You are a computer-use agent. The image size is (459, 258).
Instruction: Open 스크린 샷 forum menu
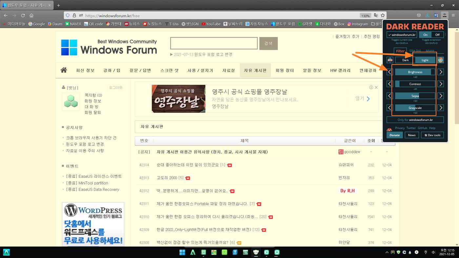coord(170,70)
